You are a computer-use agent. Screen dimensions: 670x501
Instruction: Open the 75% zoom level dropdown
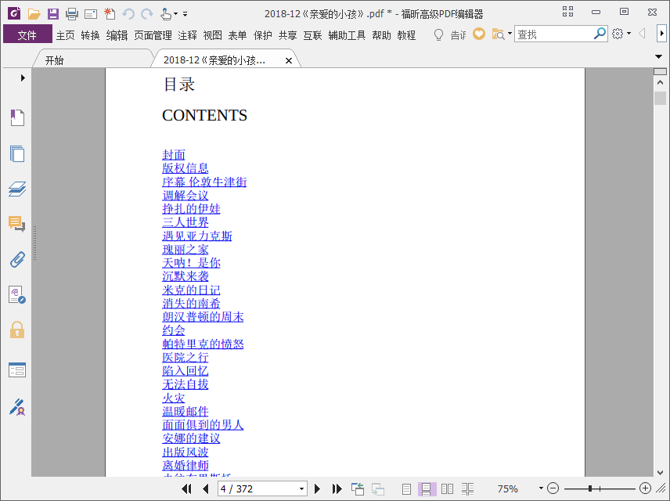[541, 488]
